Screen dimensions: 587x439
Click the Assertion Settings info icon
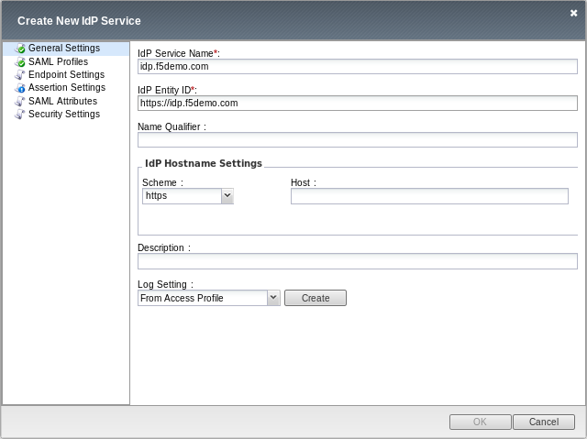(20, 88)
